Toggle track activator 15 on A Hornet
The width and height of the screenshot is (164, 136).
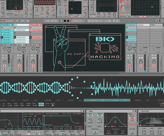point(130,66)
